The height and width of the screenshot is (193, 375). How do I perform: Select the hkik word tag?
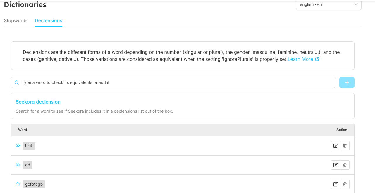[x=29, y=146]
